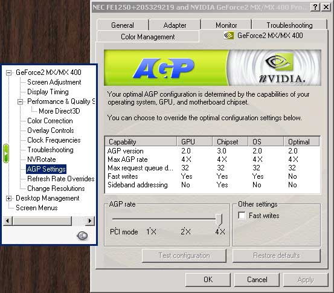
Task: Collapse the GeForce2 MX/MX 400 tree node
Action: [8, 72]
